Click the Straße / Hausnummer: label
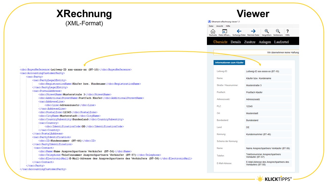 coord(227,85)
